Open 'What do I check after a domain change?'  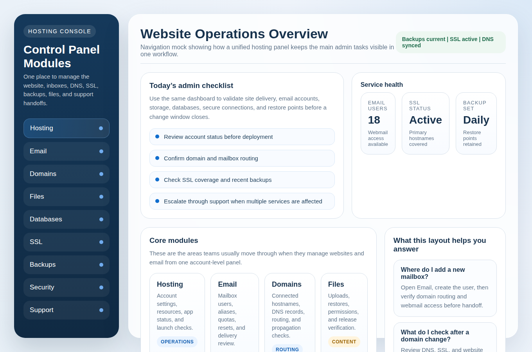coord(445,337)
